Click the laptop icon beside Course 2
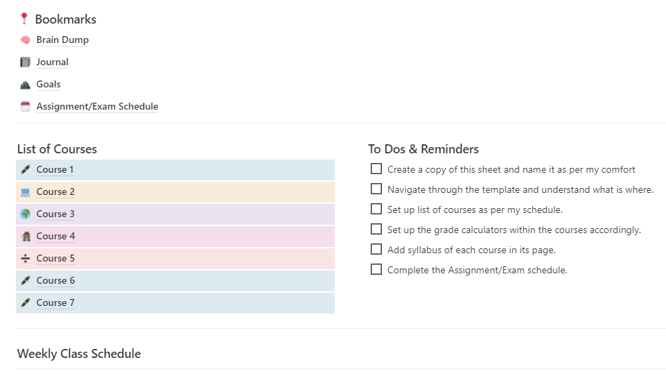This screenshot has width=666, height=376. pos(25,192)
